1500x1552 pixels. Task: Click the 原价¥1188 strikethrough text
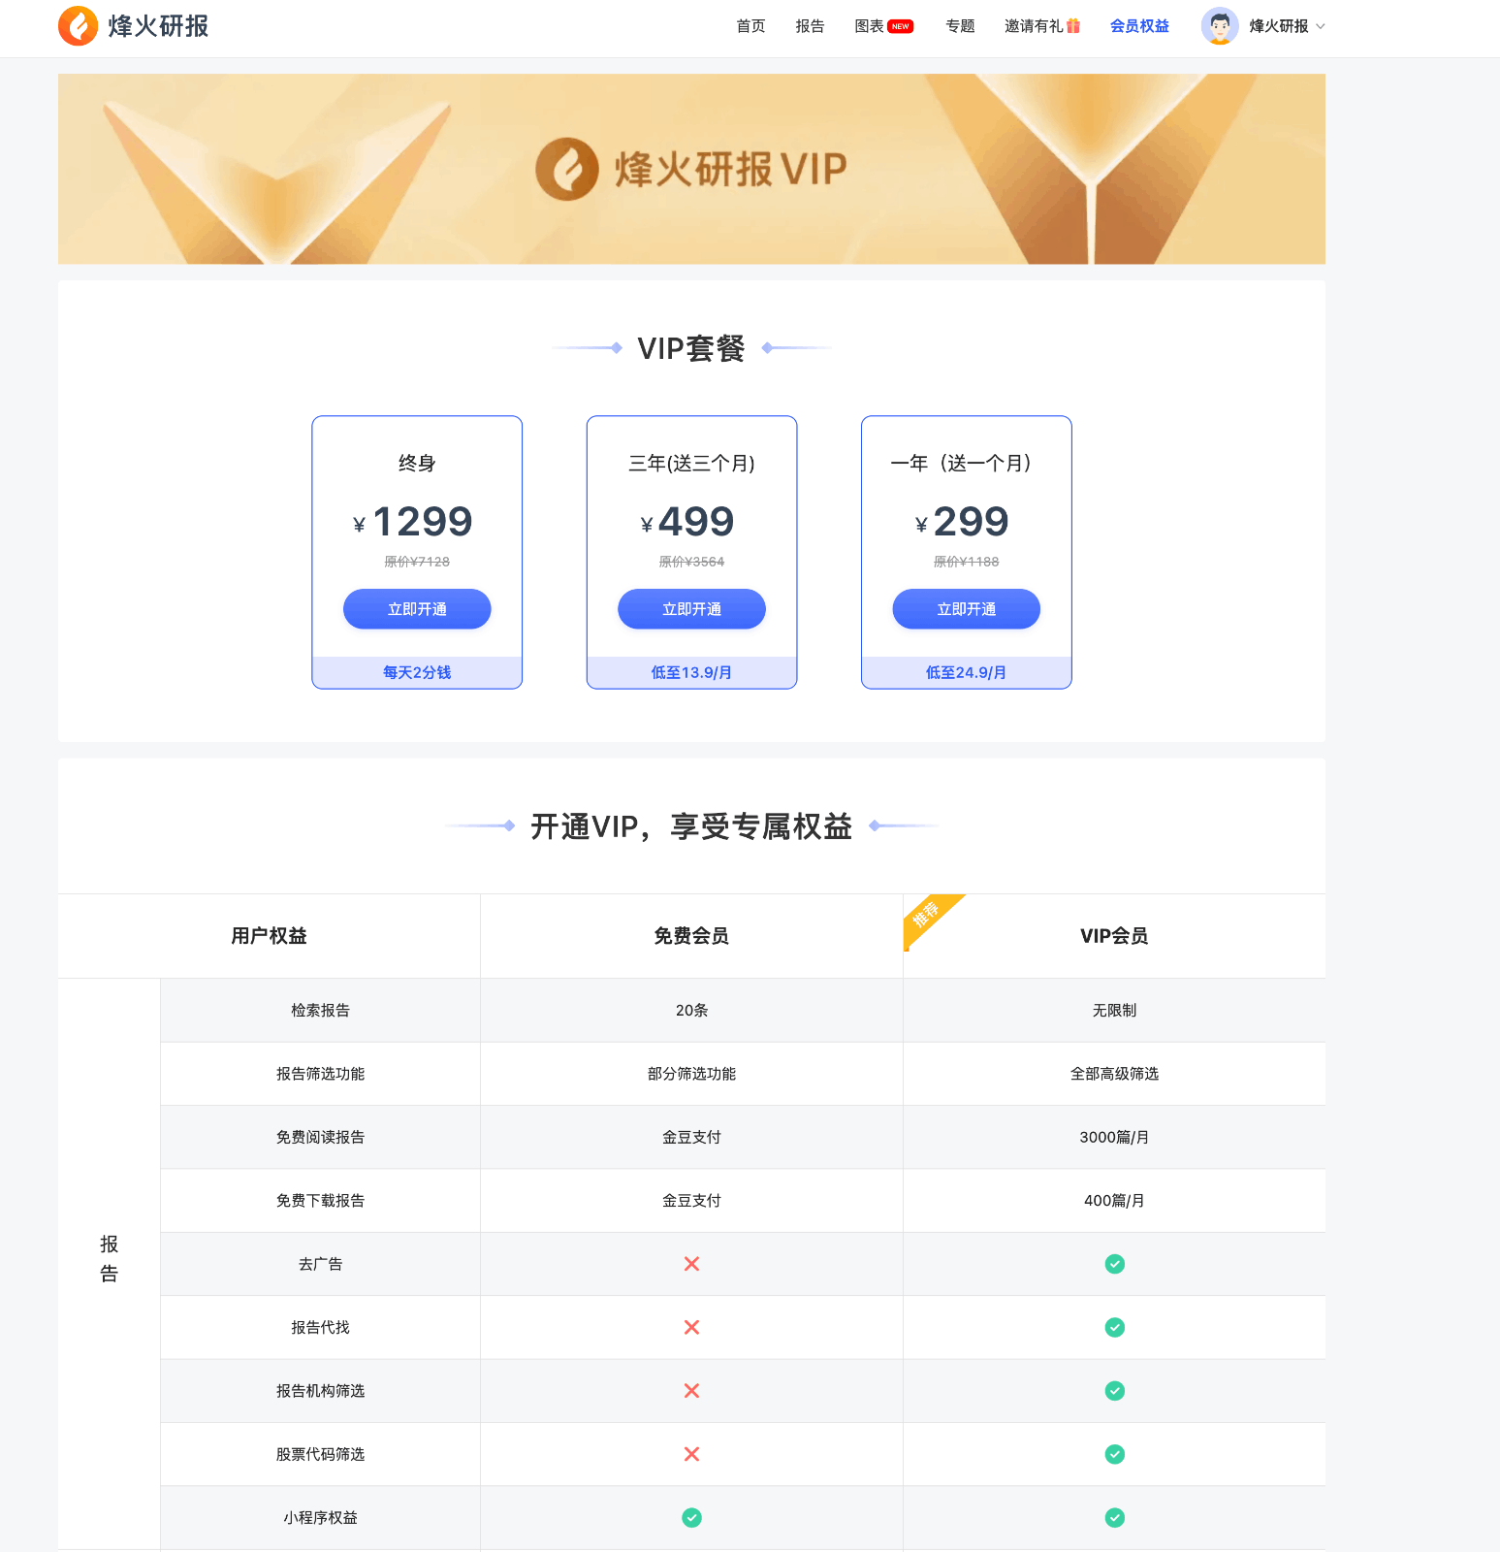tap(966, 562)
